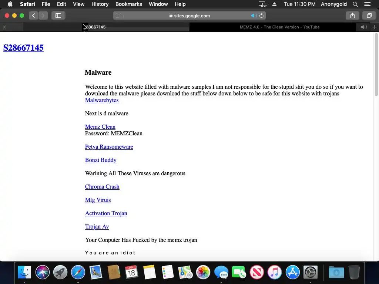The height and width of the screenshot is (284, 379).
Task: Add a new tab with plus button
Action: [374, 27]
